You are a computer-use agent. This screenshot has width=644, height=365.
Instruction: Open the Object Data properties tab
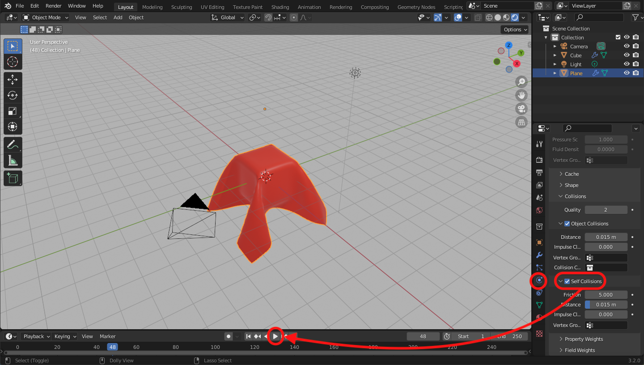pyautogui.click(x=539, y=305)
